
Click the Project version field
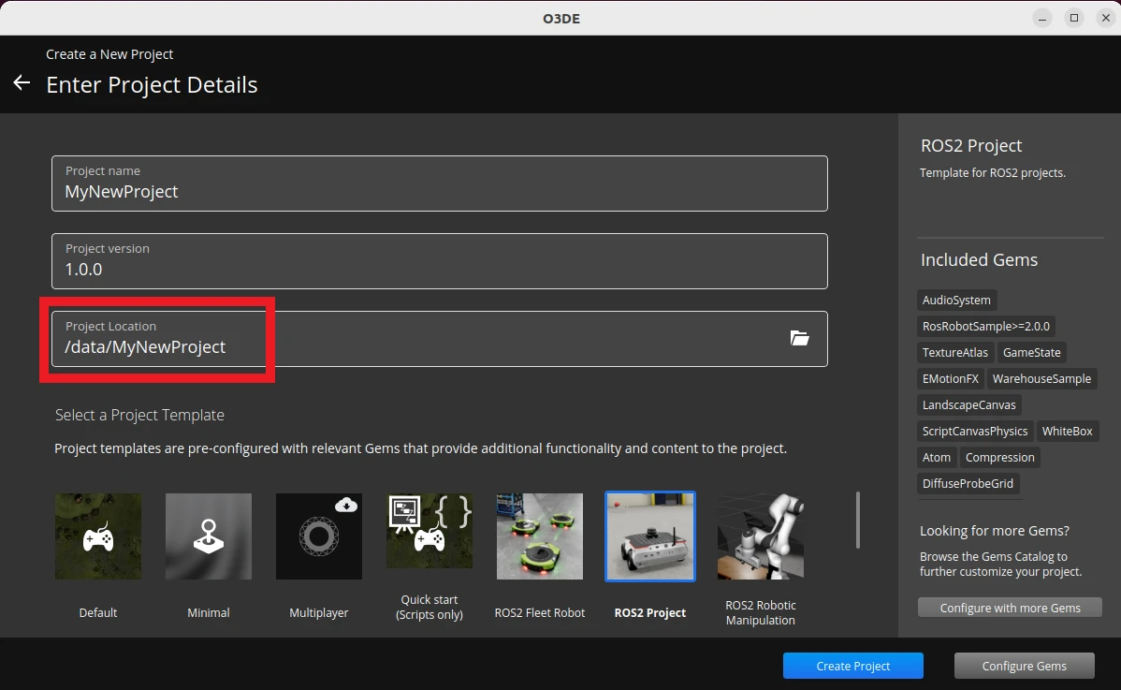tap(439, 270)
